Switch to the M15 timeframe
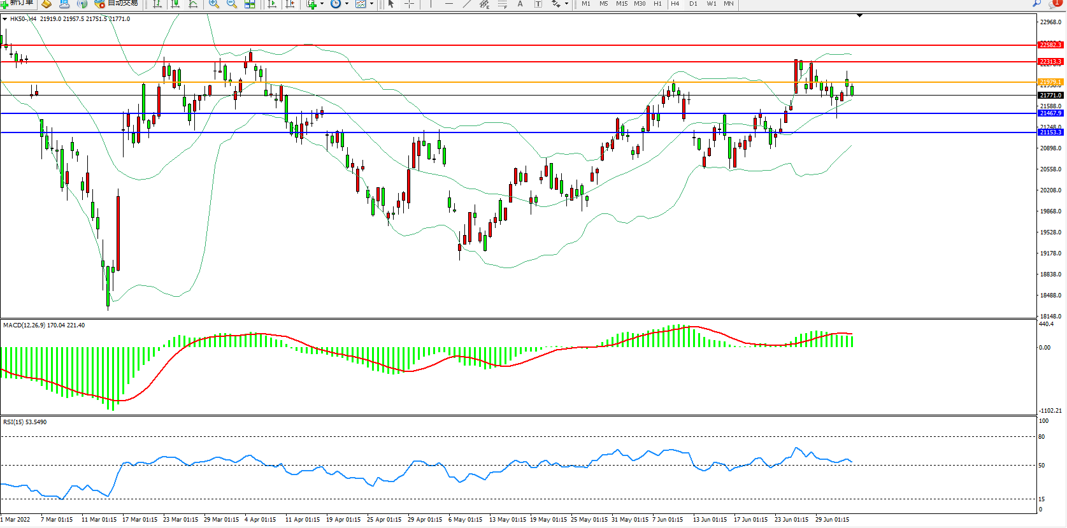Screen dimensions: 1067x528 621,4
